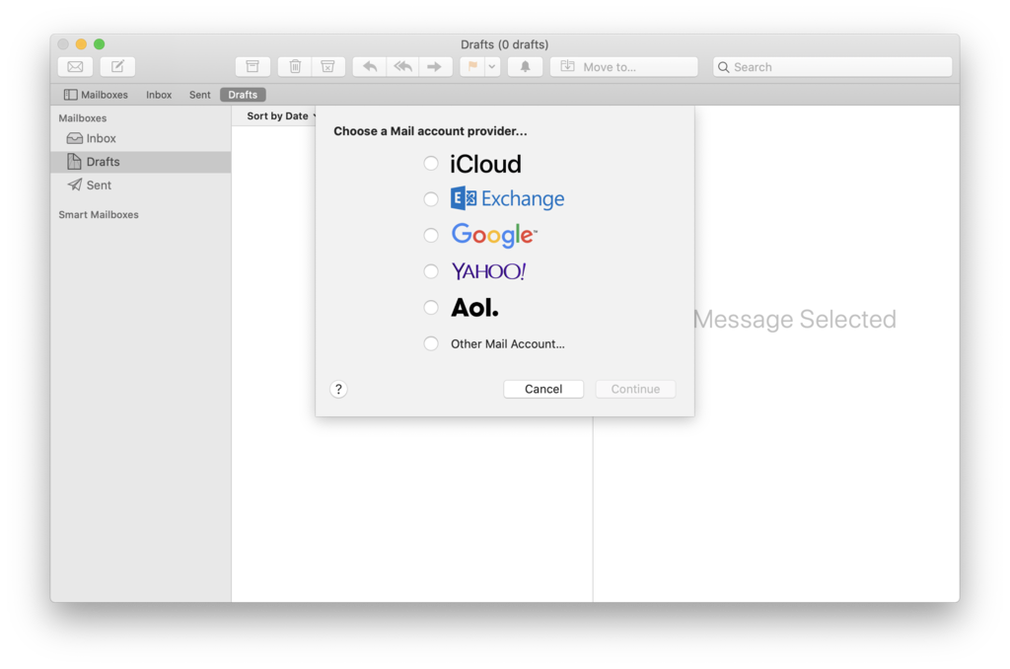Screen dimensions: 1010x669
Task: Click the Google logo
Action: 494,235
